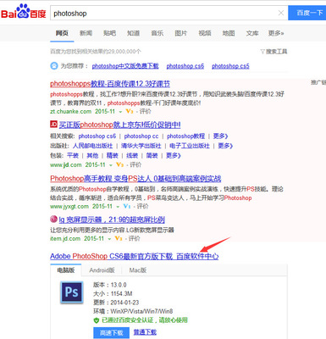Expand arrow next to zt.chuanke.com 2015-11
Image resolution: width=326 pixels, height=339 pixels.
120,112
